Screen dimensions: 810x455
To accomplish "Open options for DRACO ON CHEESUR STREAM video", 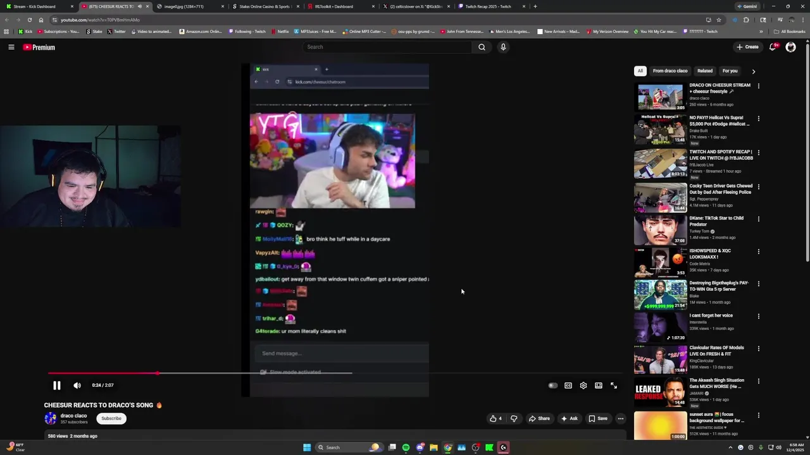I will (x=759, y=86).
